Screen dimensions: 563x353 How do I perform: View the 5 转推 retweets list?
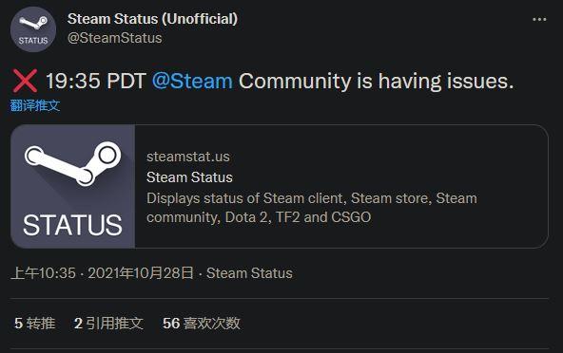(x=35, y=324)
